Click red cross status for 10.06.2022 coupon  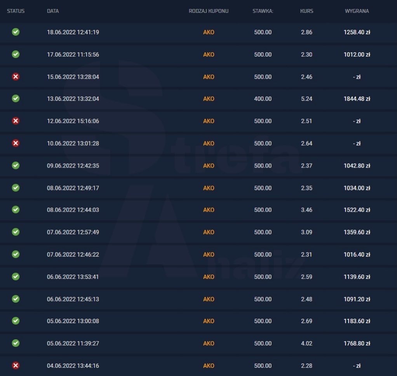click(x=16, y=143)
